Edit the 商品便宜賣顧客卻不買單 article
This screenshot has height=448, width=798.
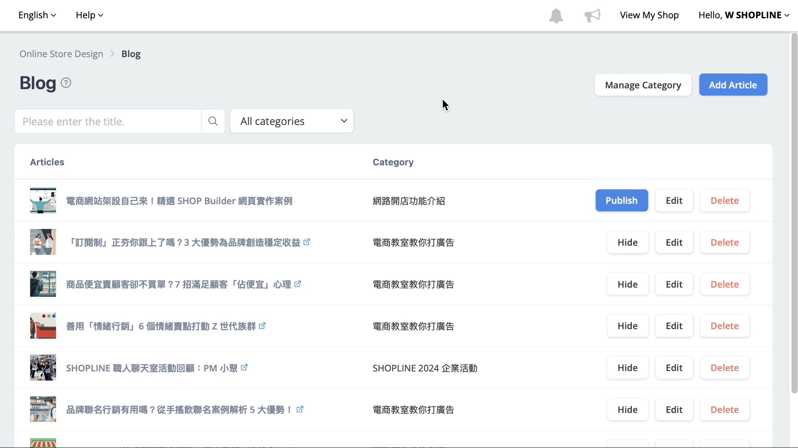pyautogui.click(x=674, y=284)
